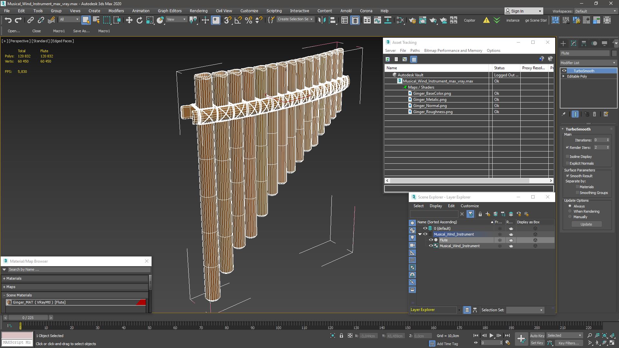Enable Separate by Materials checkbox

(x=577, y=187)
